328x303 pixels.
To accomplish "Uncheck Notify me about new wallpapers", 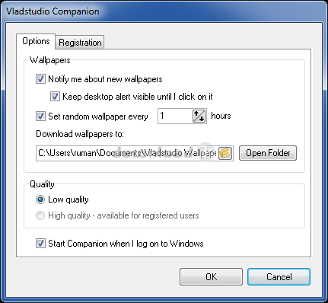I will tap(40, 79).
